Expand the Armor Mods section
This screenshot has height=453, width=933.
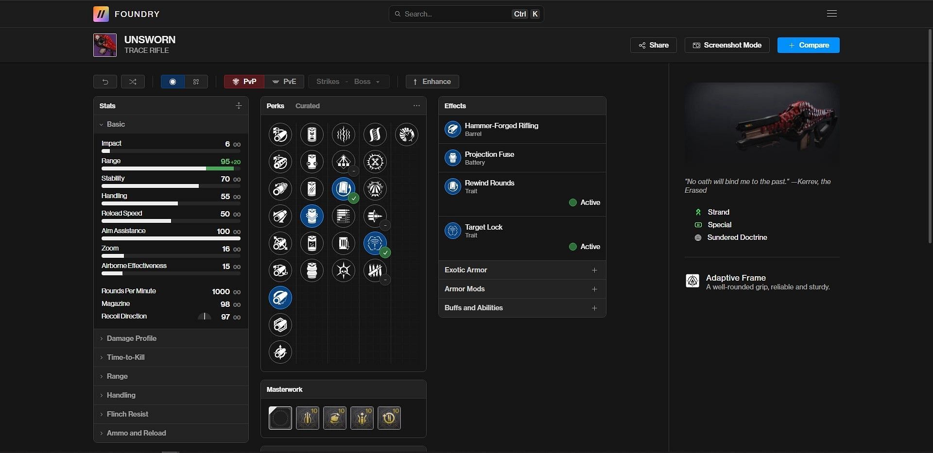tap(522, 289)
